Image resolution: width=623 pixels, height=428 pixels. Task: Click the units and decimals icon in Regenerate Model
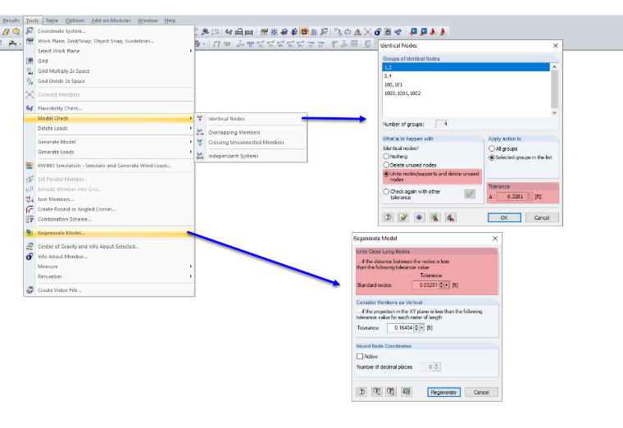pos(406,392)
